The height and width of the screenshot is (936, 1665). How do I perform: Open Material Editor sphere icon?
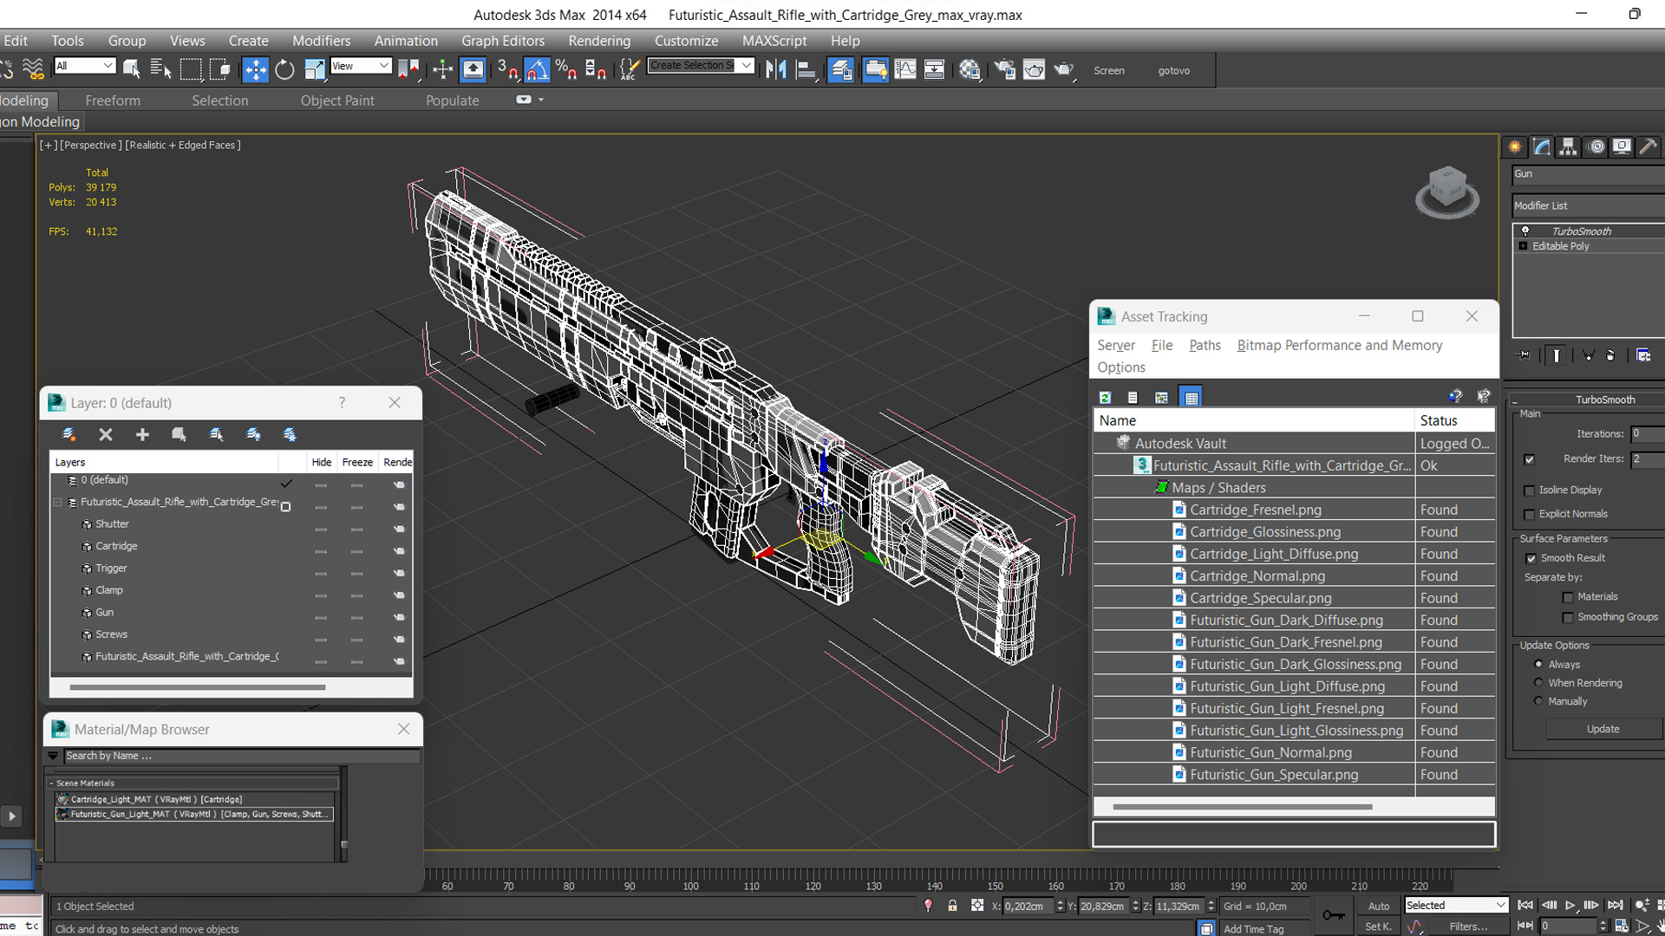tap(970, 70)
